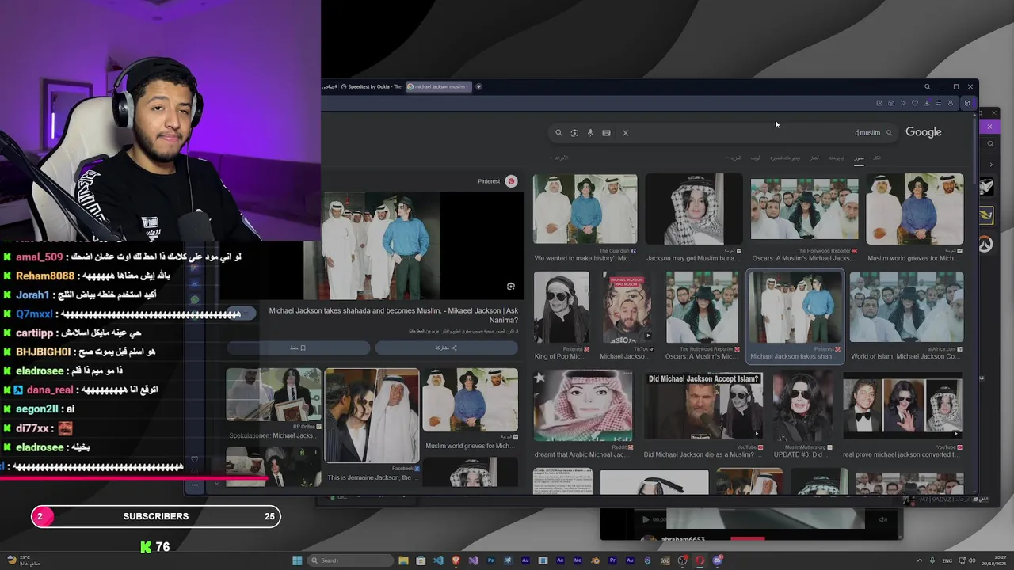Launch Visual Studio Code from taskbar
This screenshot has width=1014, height=570.
[x=438, y=560]
